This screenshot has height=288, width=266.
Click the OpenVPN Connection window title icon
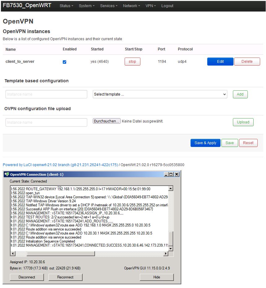(7, 174)
